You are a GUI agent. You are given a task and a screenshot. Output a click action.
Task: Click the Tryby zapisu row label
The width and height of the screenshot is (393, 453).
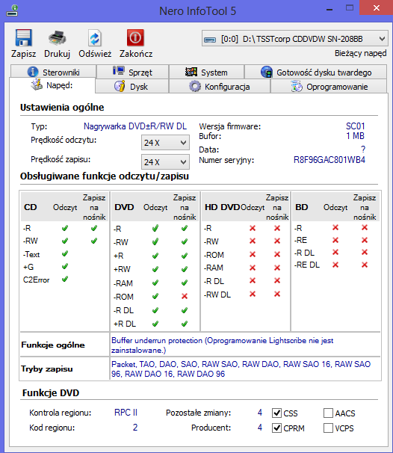click(47, 369)
